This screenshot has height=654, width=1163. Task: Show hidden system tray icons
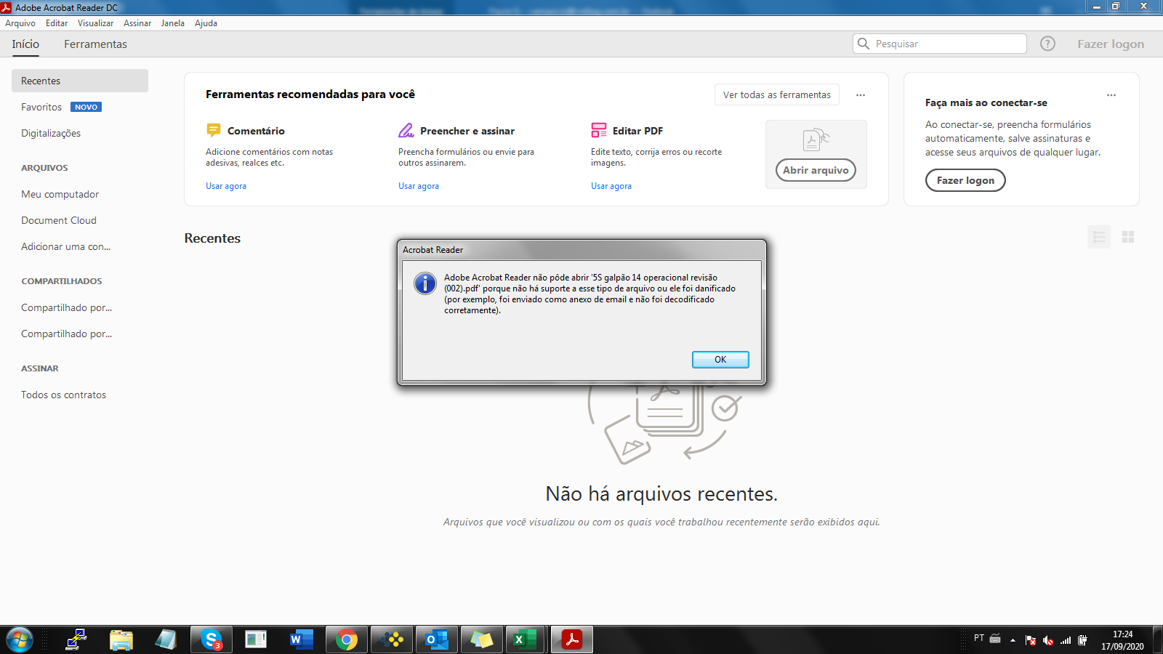pyautogui.click(x=1013, y=640)
